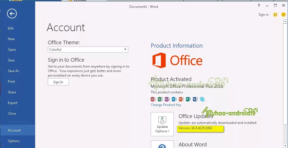Click the Product Activated heading
This screenshot has width=288, height=148.
(171, 79)
